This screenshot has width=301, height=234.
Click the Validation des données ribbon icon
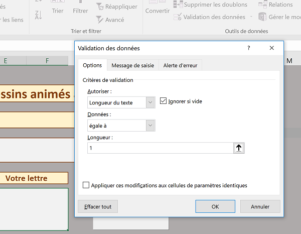click(178, 17)
